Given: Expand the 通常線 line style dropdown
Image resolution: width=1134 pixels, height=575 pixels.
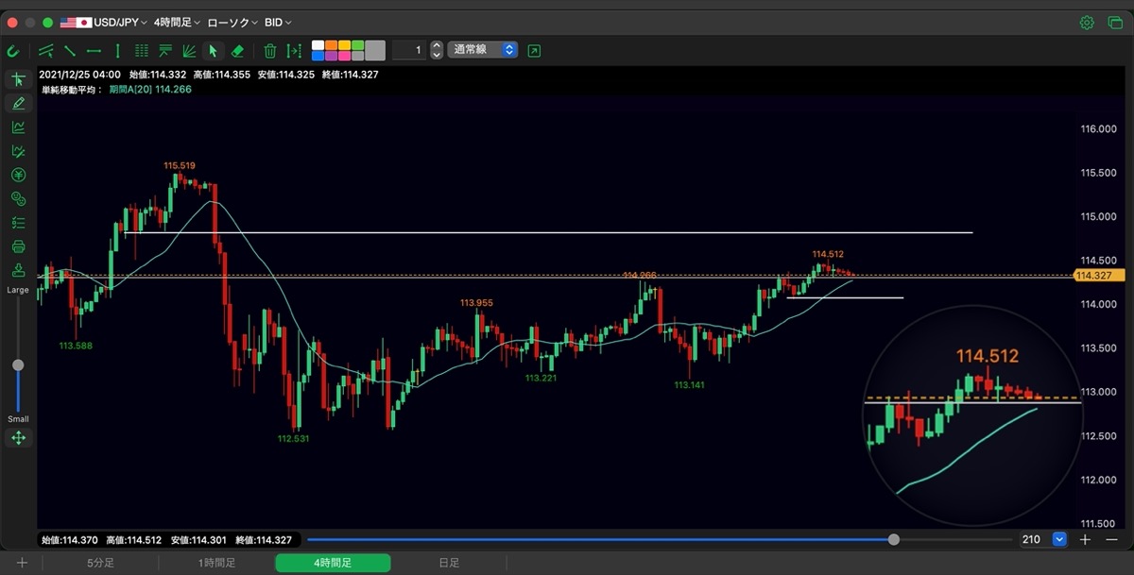Looking at the screenshot, I should (484, 50).
